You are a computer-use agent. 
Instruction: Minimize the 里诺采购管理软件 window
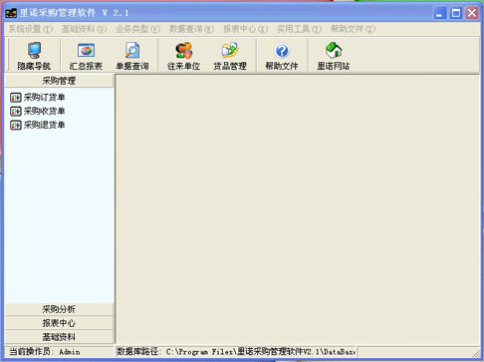click(x=439, y=13)
